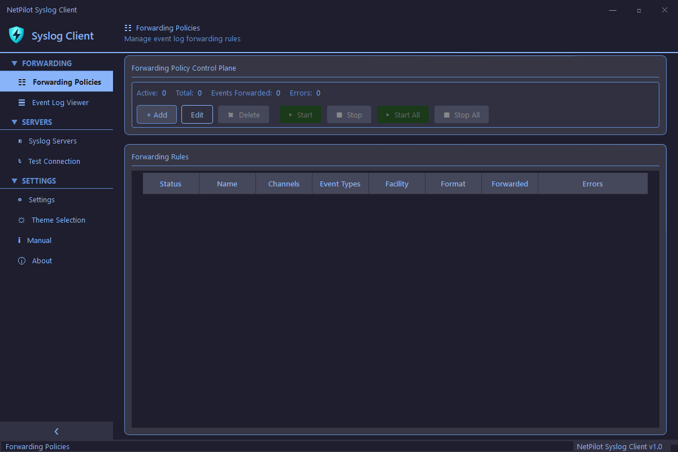Click the Syslog Client shield logo icon
This screenshot has height=452, width=678.
coord(16,35)
